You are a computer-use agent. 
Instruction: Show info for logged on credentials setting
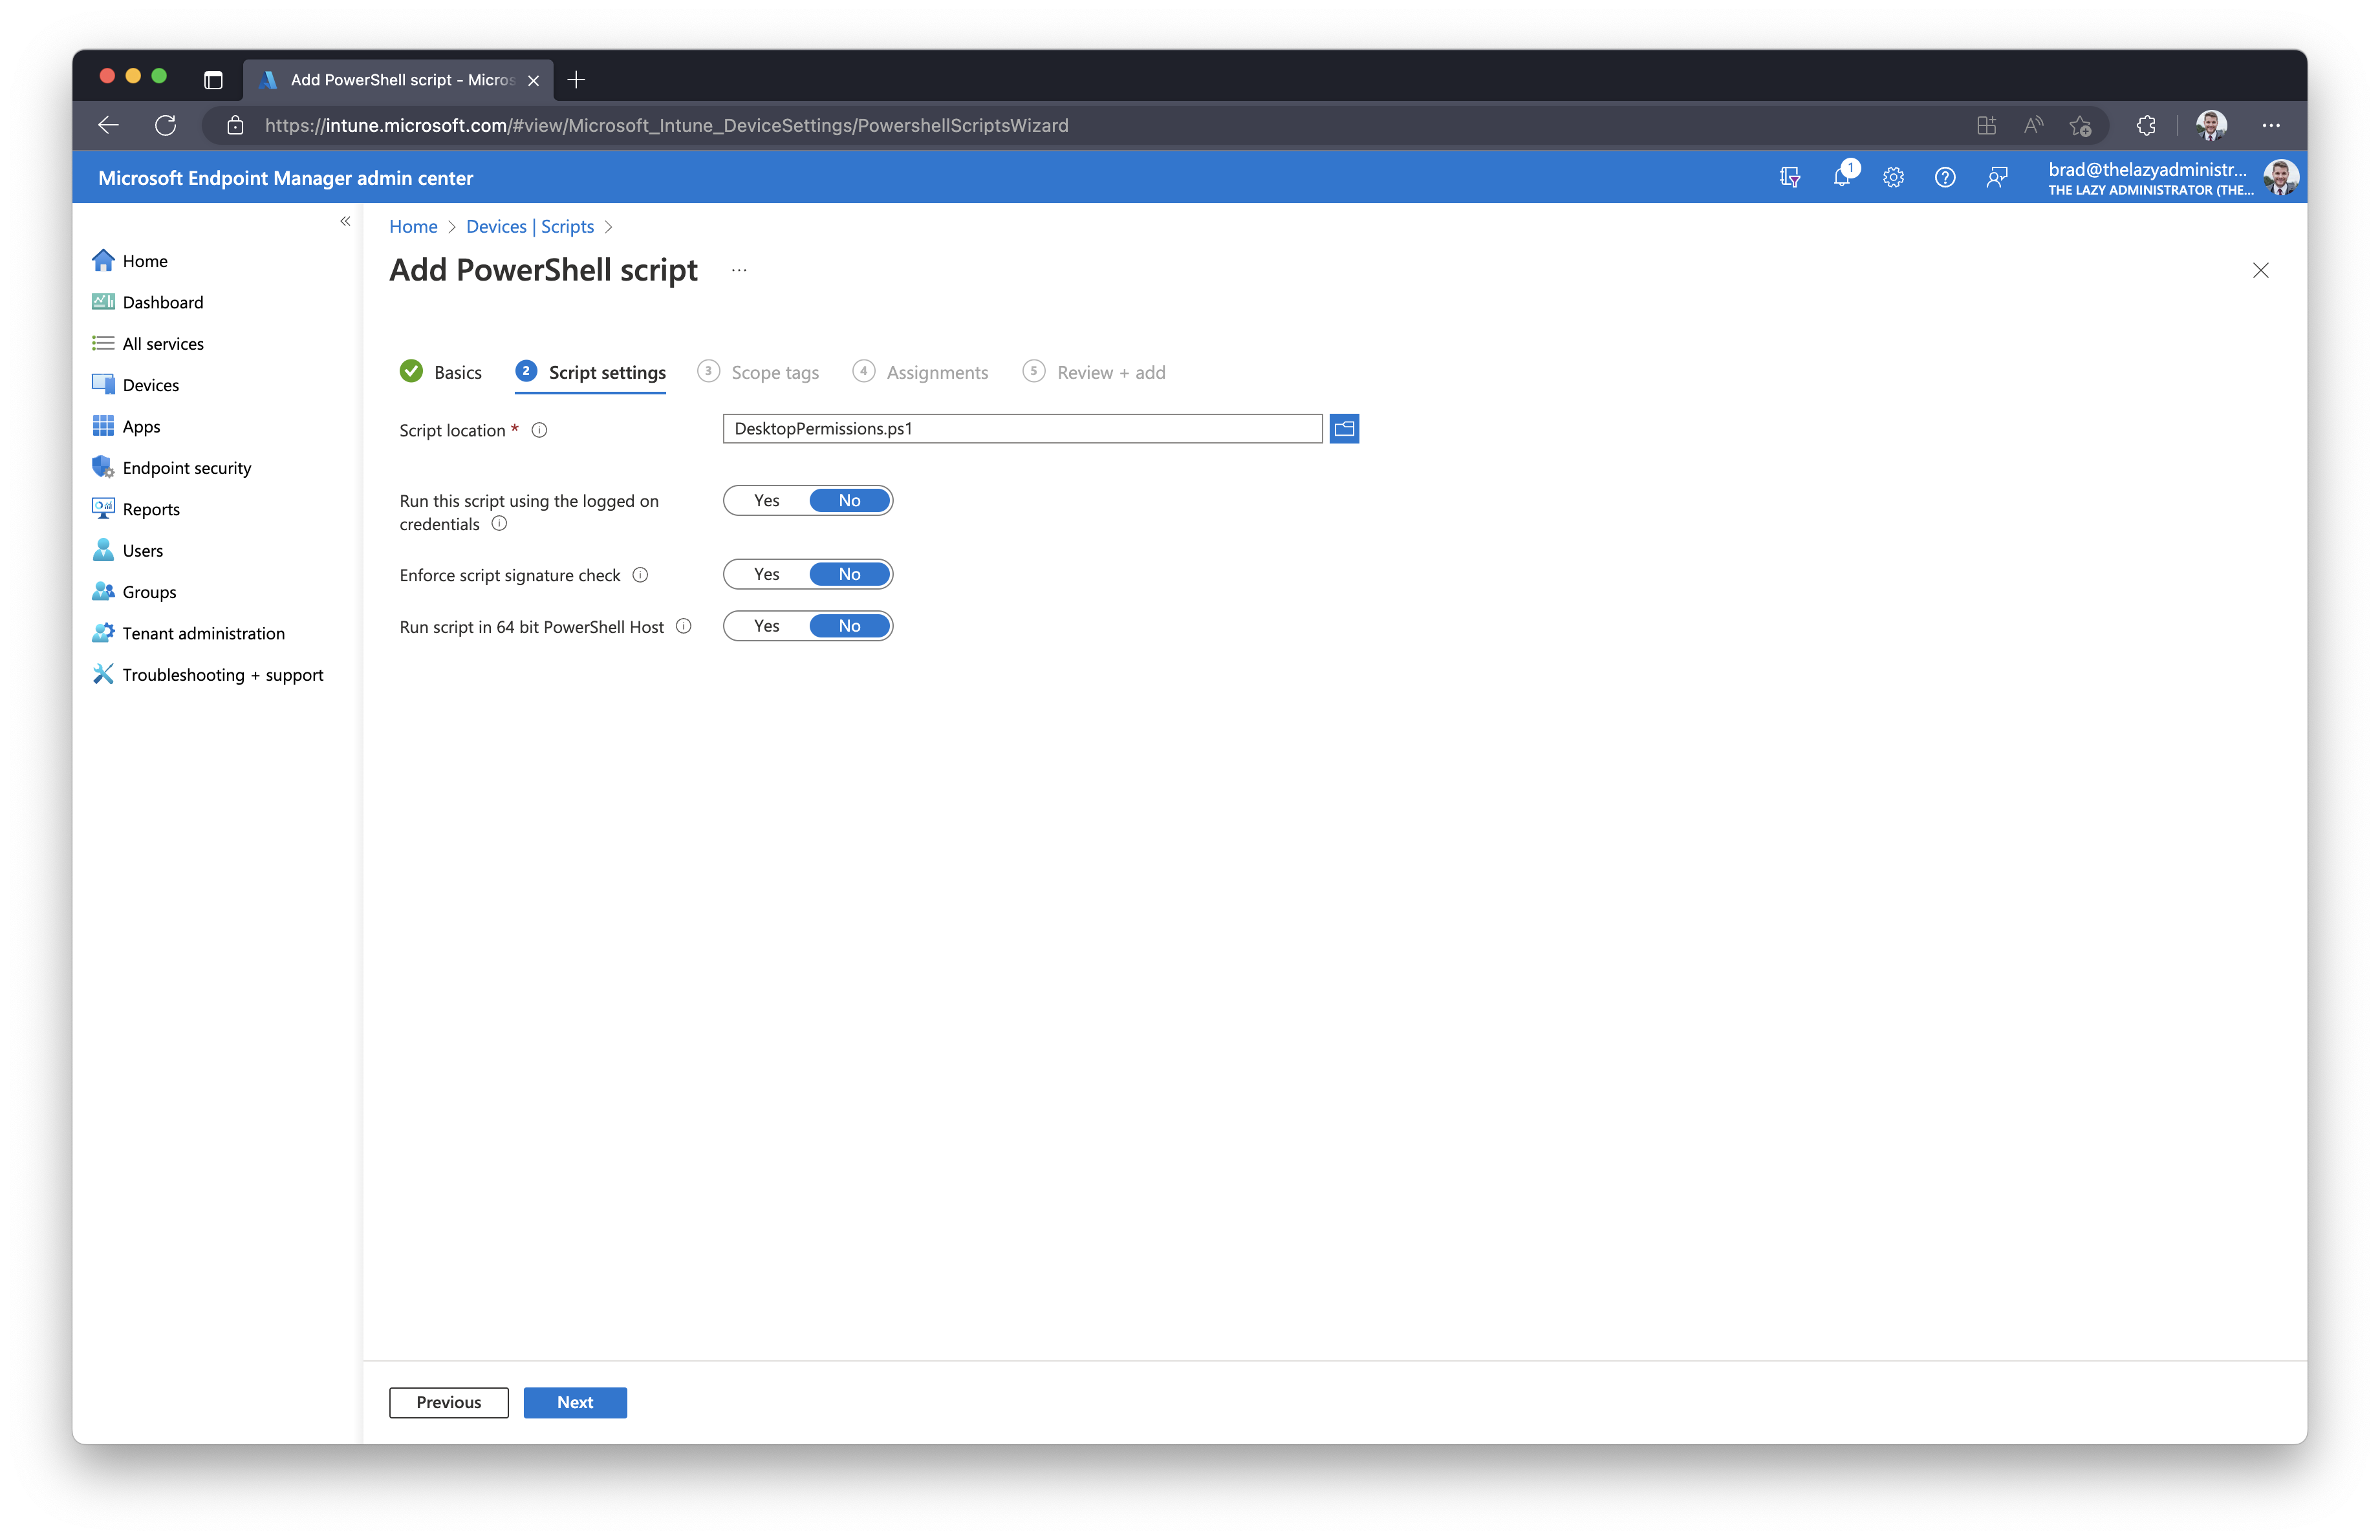[x=499, y=524]
